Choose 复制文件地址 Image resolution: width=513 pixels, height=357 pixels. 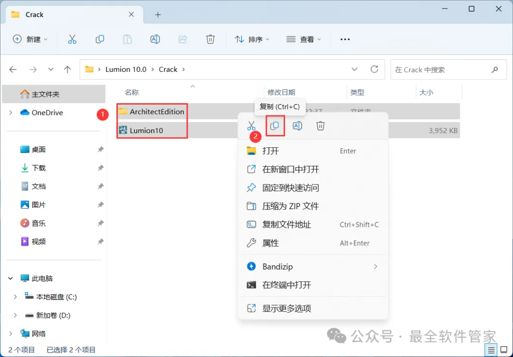click(313, 225)
